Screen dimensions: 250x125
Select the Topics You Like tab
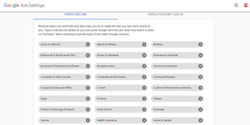coord(75,14)
